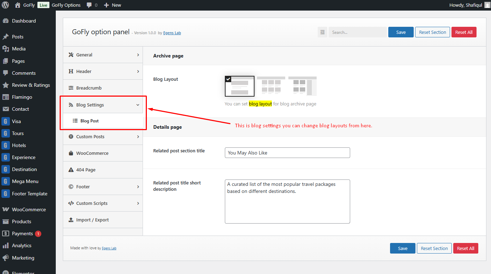Click the Howdy, Shafiqul account text
This screenshot has width=491, height=274.
point(466,5)
